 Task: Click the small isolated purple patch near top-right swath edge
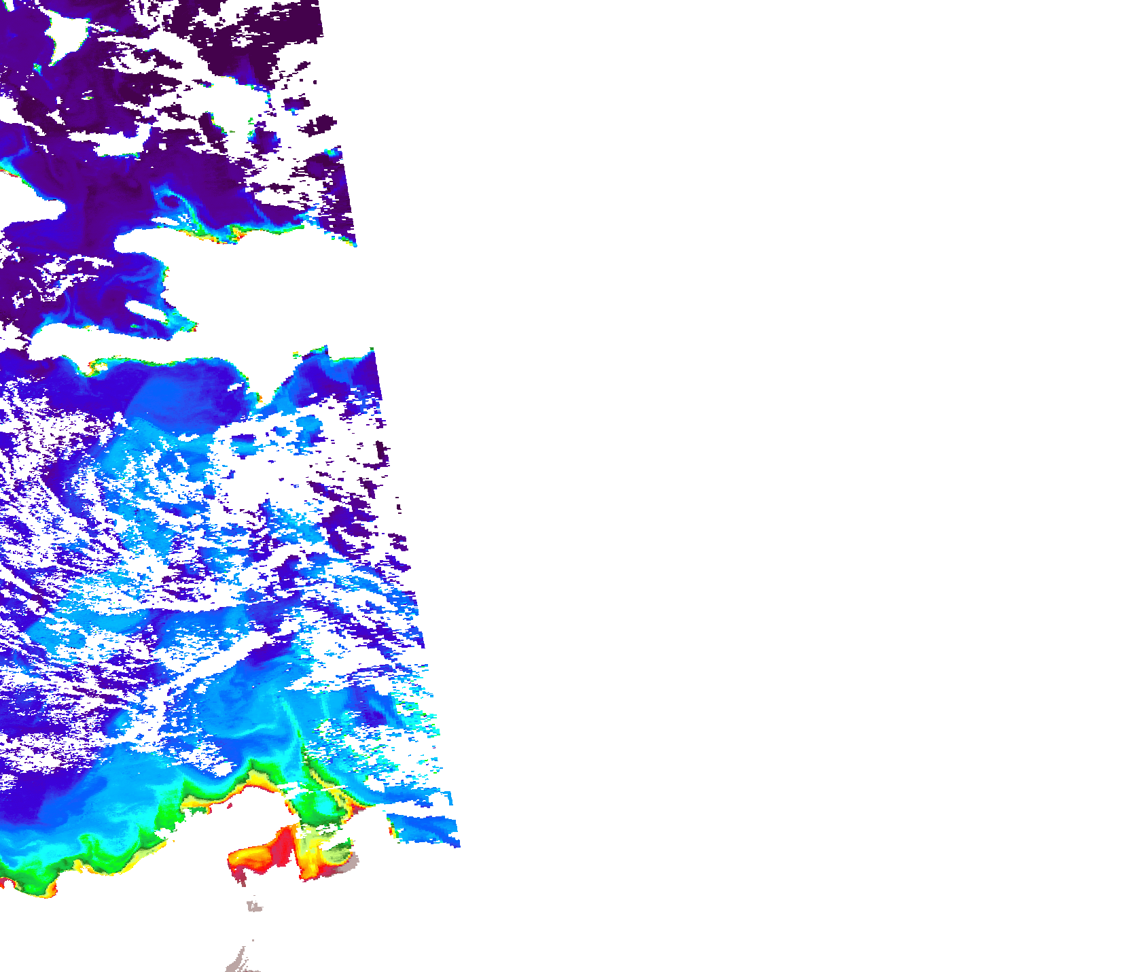click(319, 125)
